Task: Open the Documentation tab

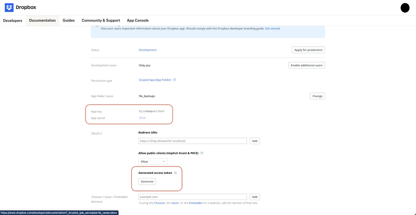Action: click(x=42, y=20)
